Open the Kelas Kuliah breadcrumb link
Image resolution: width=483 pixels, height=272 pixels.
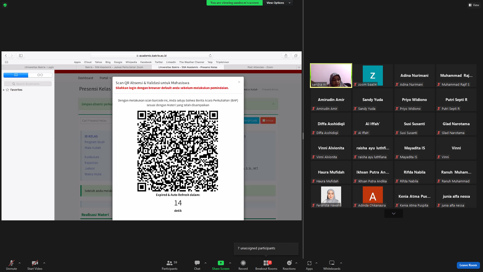coord(251,90)
